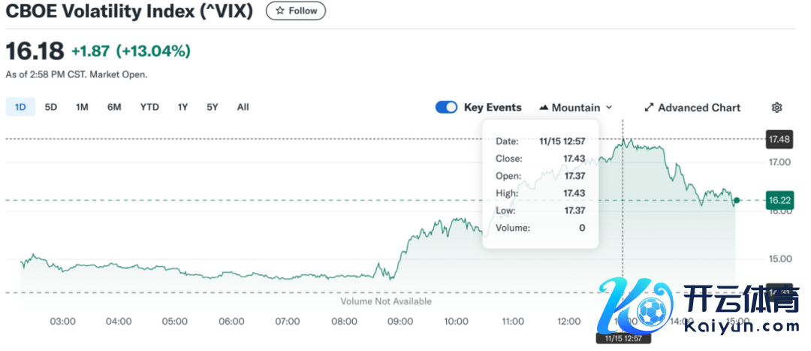Show the All time range
This screenshot has width=811, height=351.
coord(243,107)
